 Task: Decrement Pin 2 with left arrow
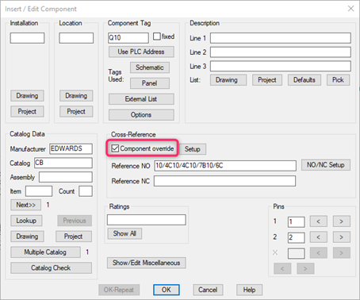point(319,237)
